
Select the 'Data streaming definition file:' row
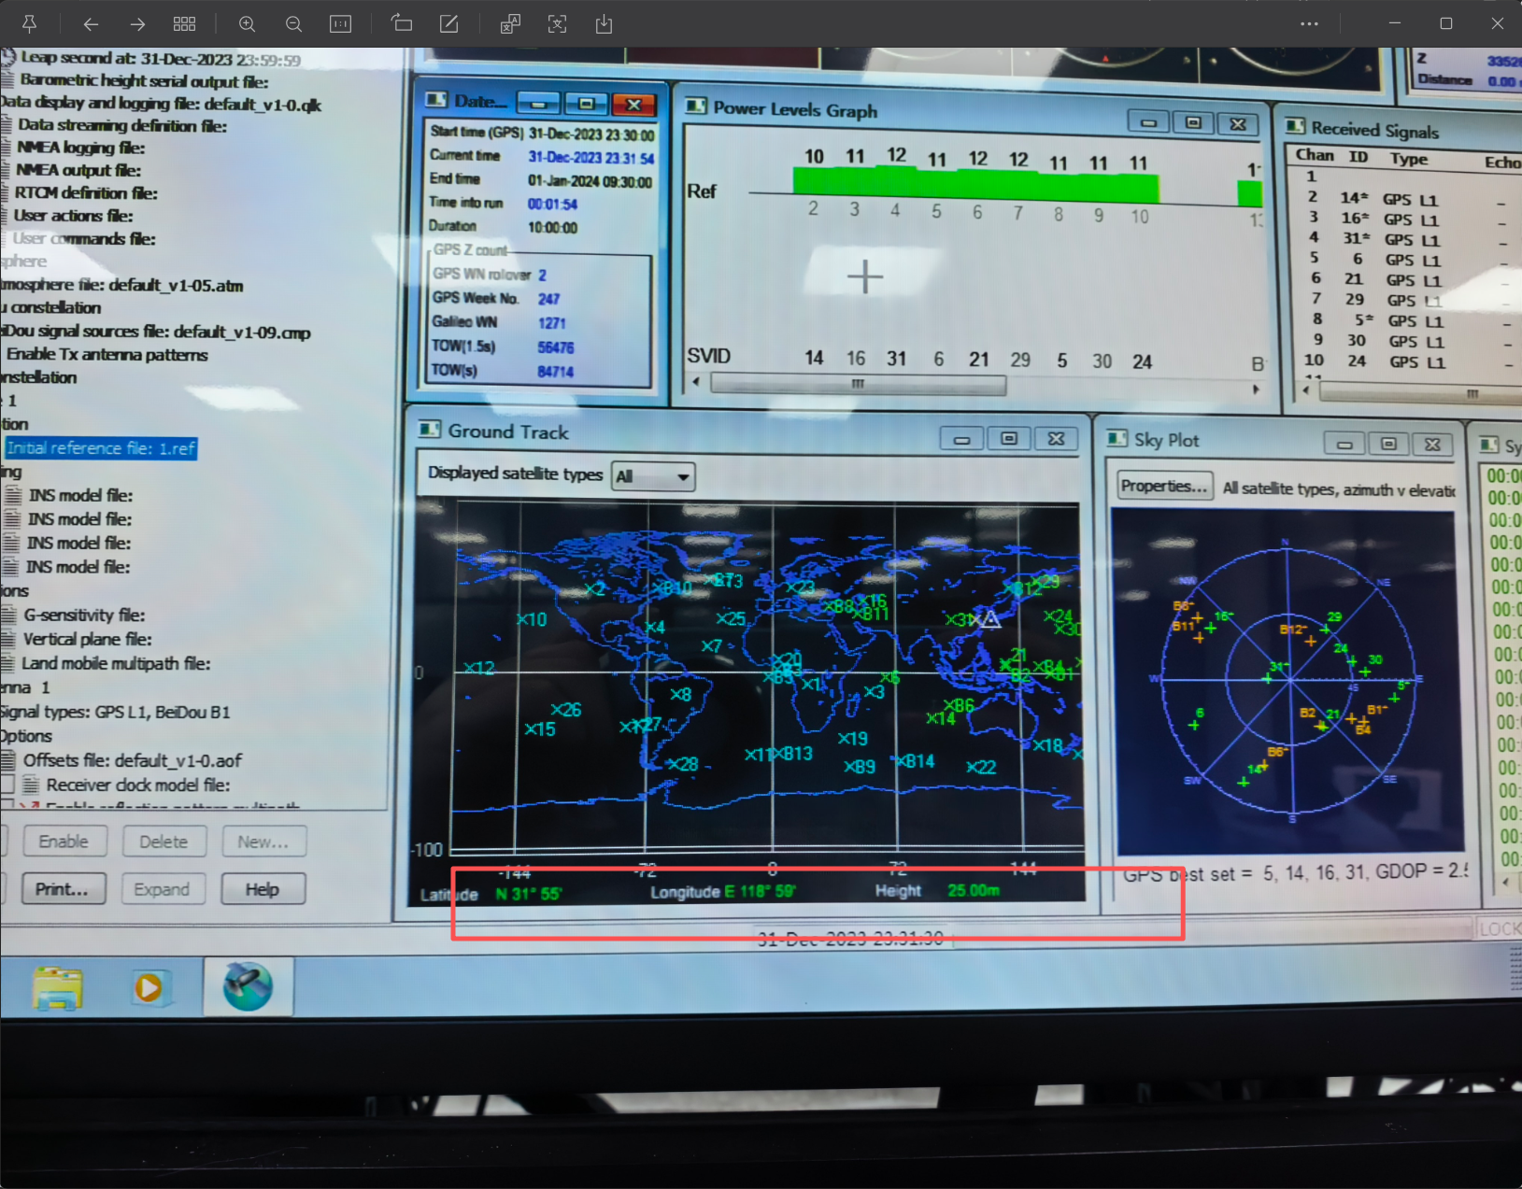[x=122, y=125]
